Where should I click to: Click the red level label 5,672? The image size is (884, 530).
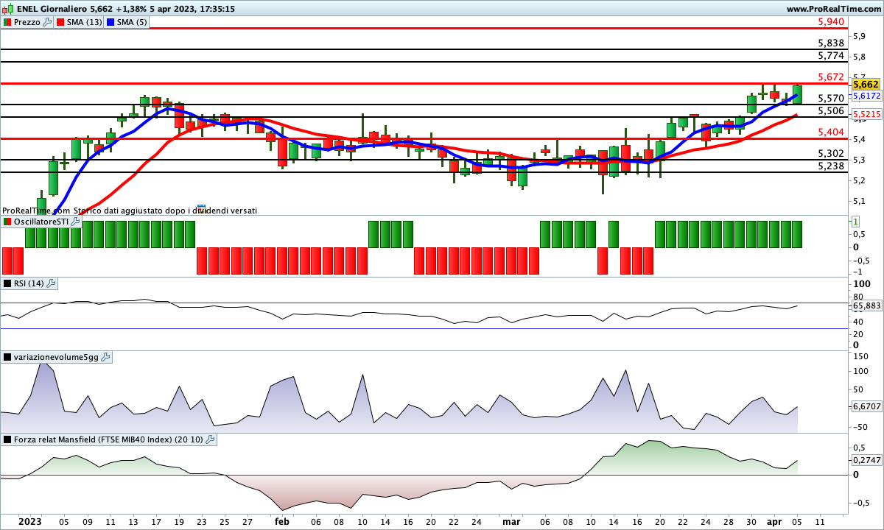[831, 77]
